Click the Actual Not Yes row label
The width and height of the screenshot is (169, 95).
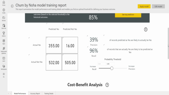pos(37,62)
